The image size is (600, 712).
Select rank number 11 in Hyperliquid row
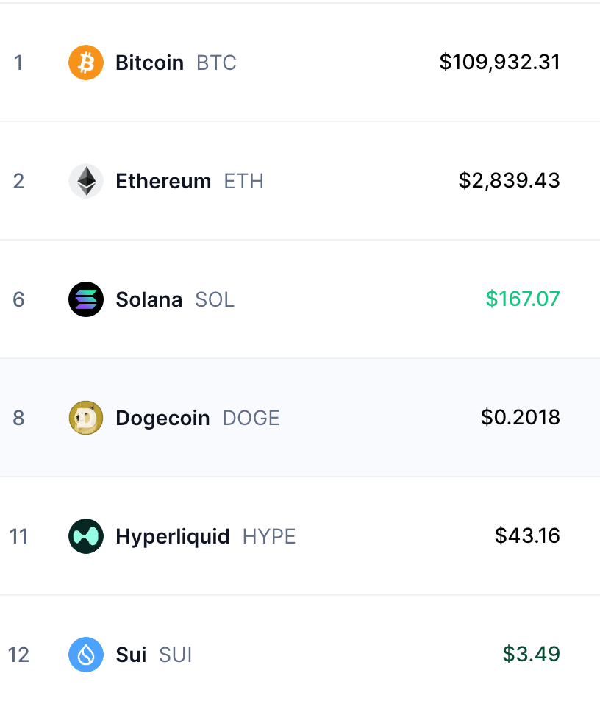pyautogui.click(x=18, y=537)
